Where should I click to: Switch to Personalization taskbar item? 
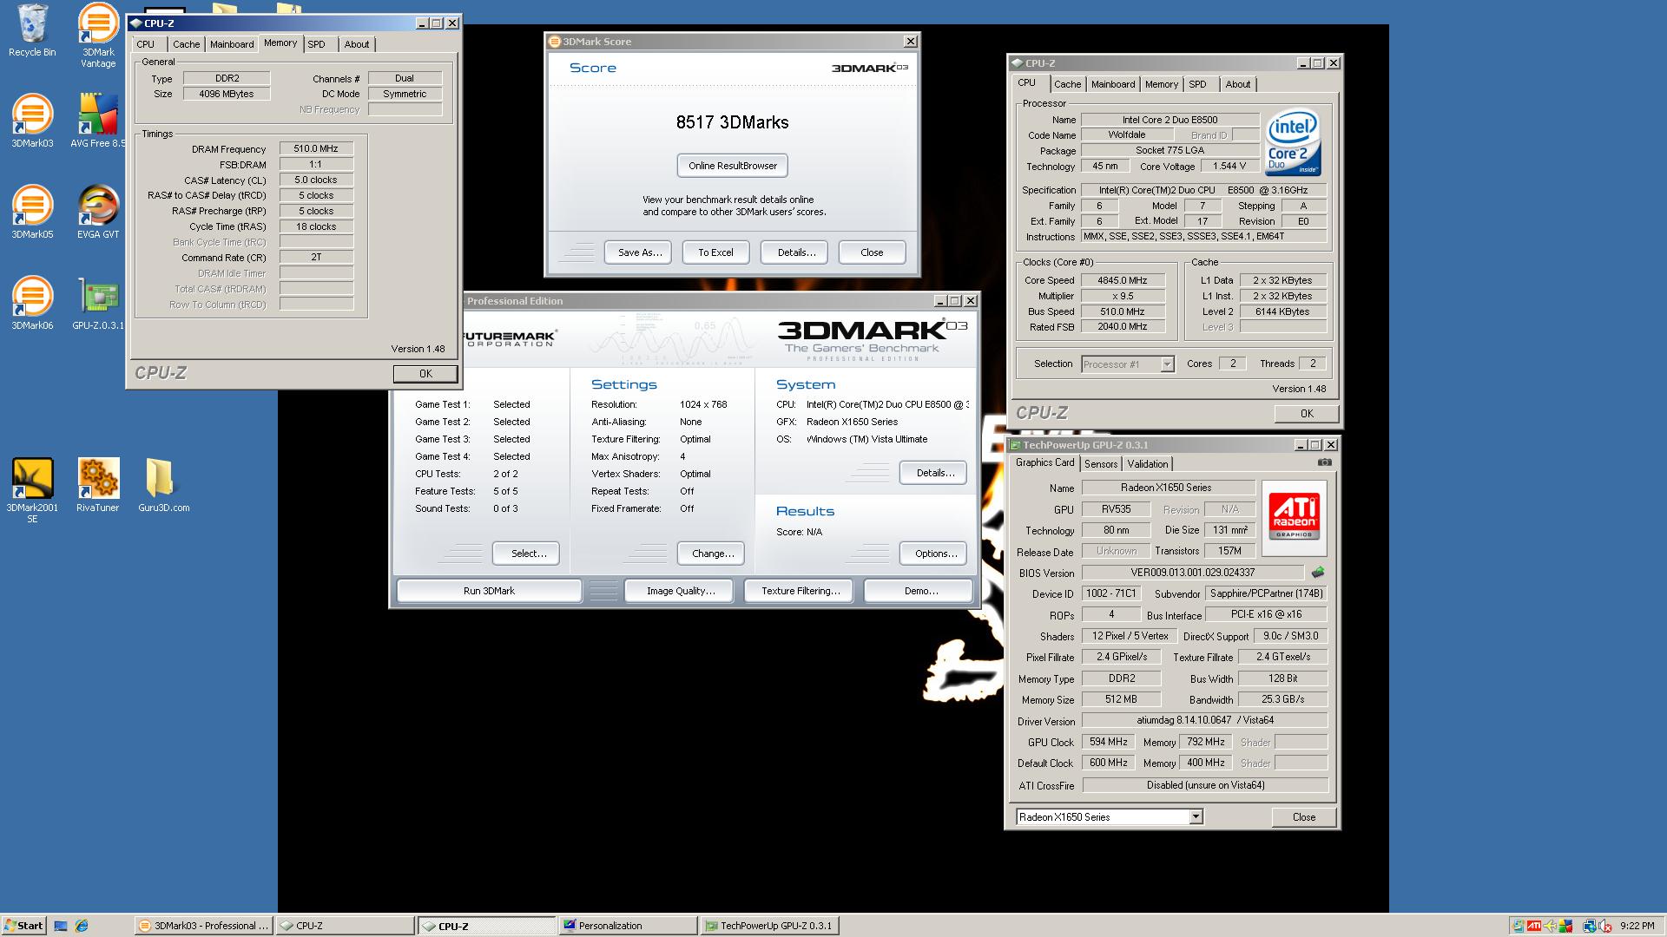tap(628, 926)
